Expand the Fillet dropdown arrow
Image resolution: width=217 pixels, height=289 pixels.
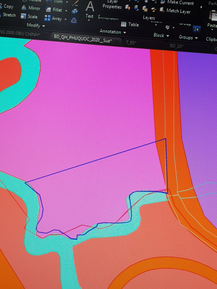(66, 11)
